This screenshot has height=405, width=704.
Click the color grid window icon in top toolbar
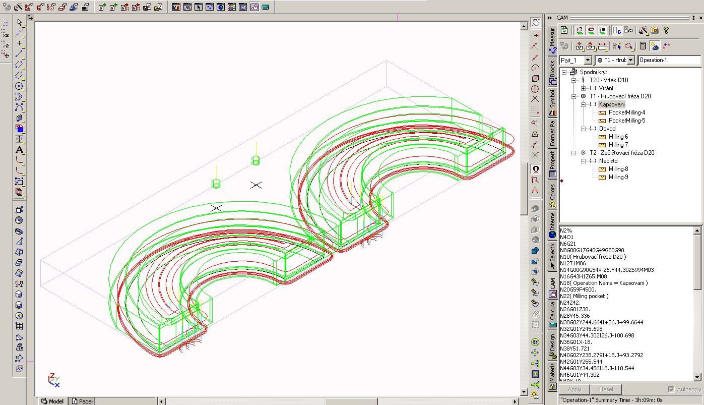pyautogui.click(x=232, y=7)
